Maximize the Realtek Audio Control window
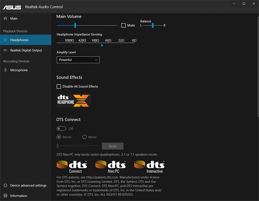 coord(244,4)
